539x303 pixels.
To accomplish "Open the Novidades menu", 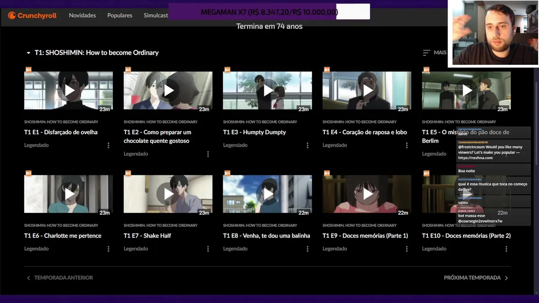I will tap(82, 16).
